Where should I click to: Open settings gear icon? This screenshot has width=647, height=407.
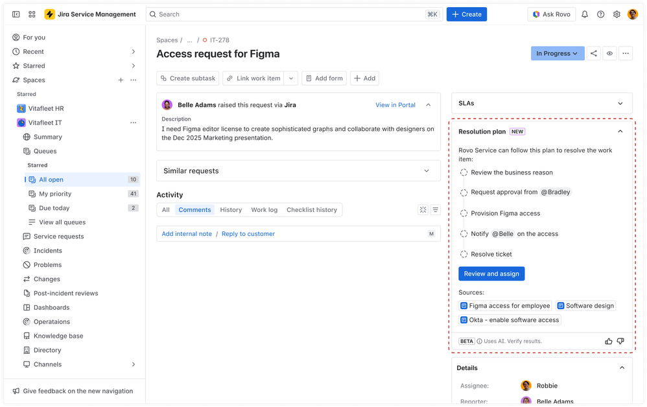pos(617,14)
